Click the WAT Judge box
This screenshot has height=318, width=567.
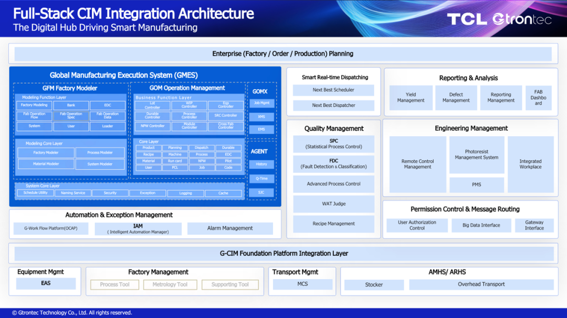(x=333, y=204)
